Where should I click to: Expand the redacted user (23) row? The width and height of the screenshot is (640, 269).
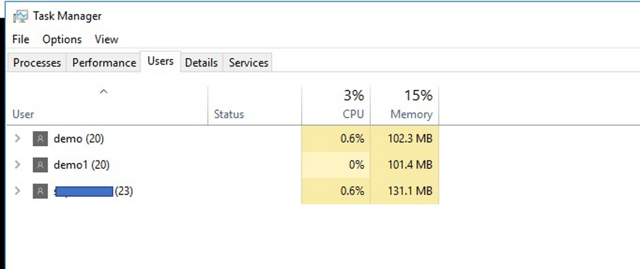point(17,191)
